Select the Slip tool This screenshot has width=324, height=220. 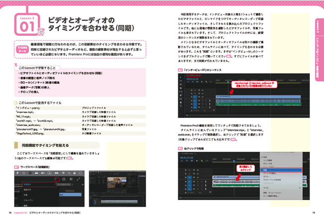click(180, 92)
